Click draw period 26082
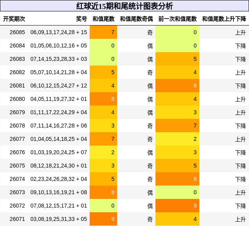 coord(17,73)
